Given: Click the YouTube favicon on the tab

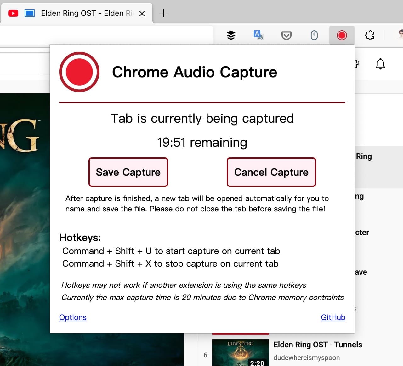Looking at the screenshot, I should point(13,13).
